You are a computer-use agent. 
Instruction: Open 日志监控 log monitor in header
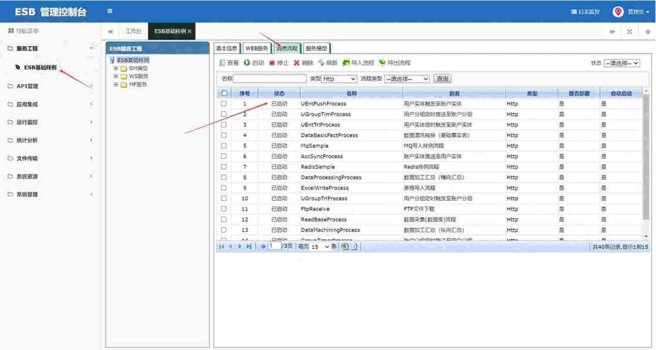[x=586, y=12]
